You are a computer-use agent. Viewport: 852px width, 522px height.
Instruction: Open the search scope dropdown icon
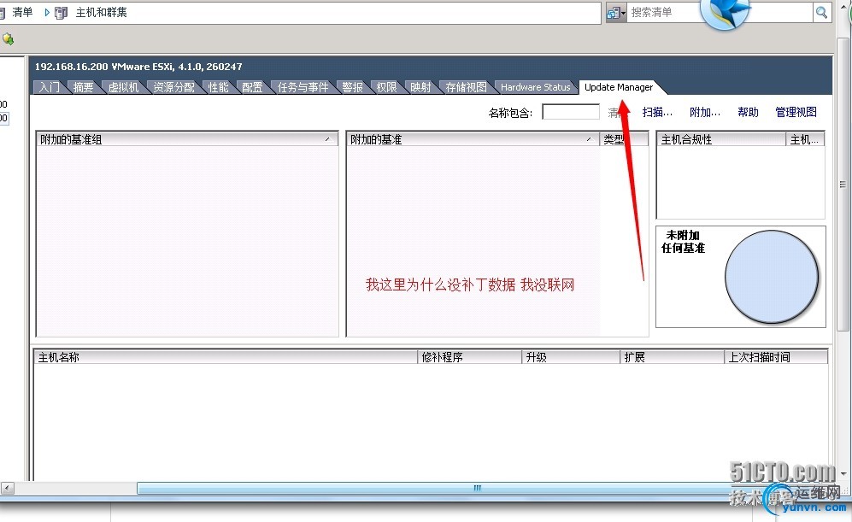click(x=616, y=13)
